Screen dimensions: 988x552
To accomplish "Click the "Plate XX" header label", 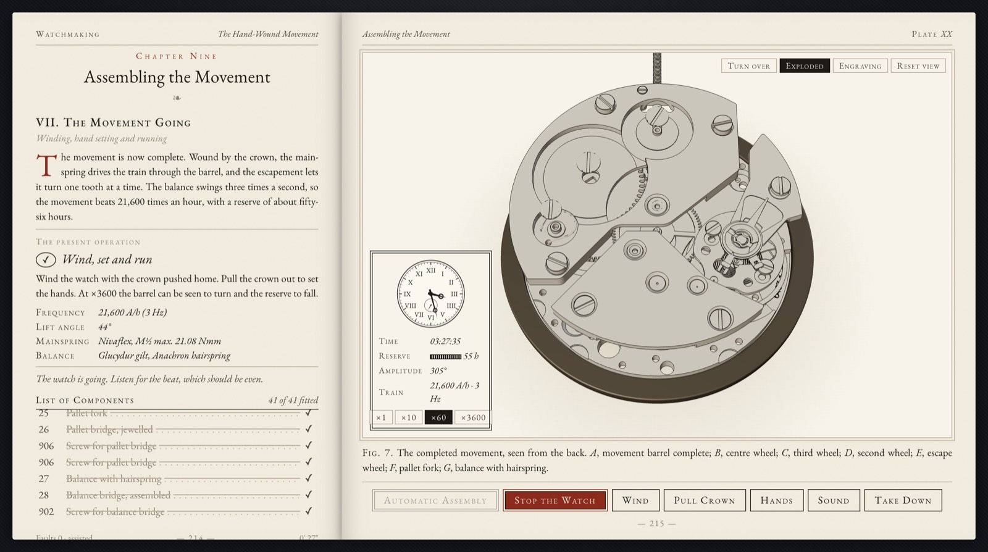I will [932, 34].
